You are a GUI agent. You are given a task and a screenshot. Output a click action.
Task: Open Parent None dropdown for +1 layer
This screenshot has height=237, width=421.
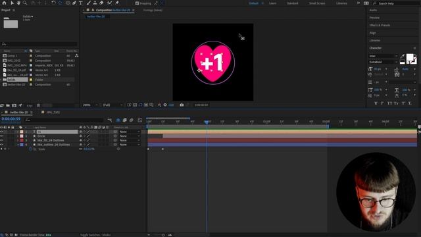pyautogui.click(x=130, y=132)
